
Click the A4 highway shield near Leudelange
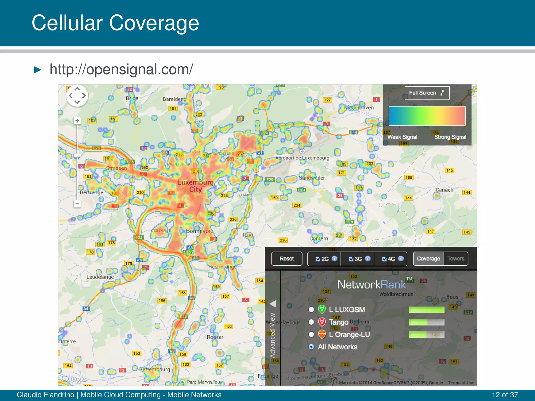[86, 309]
